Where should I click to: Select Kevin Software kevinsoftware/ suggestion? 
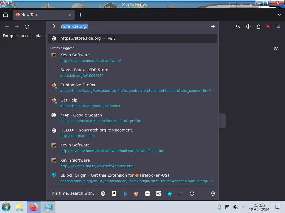pyautogui.click(x=132, y=58)
